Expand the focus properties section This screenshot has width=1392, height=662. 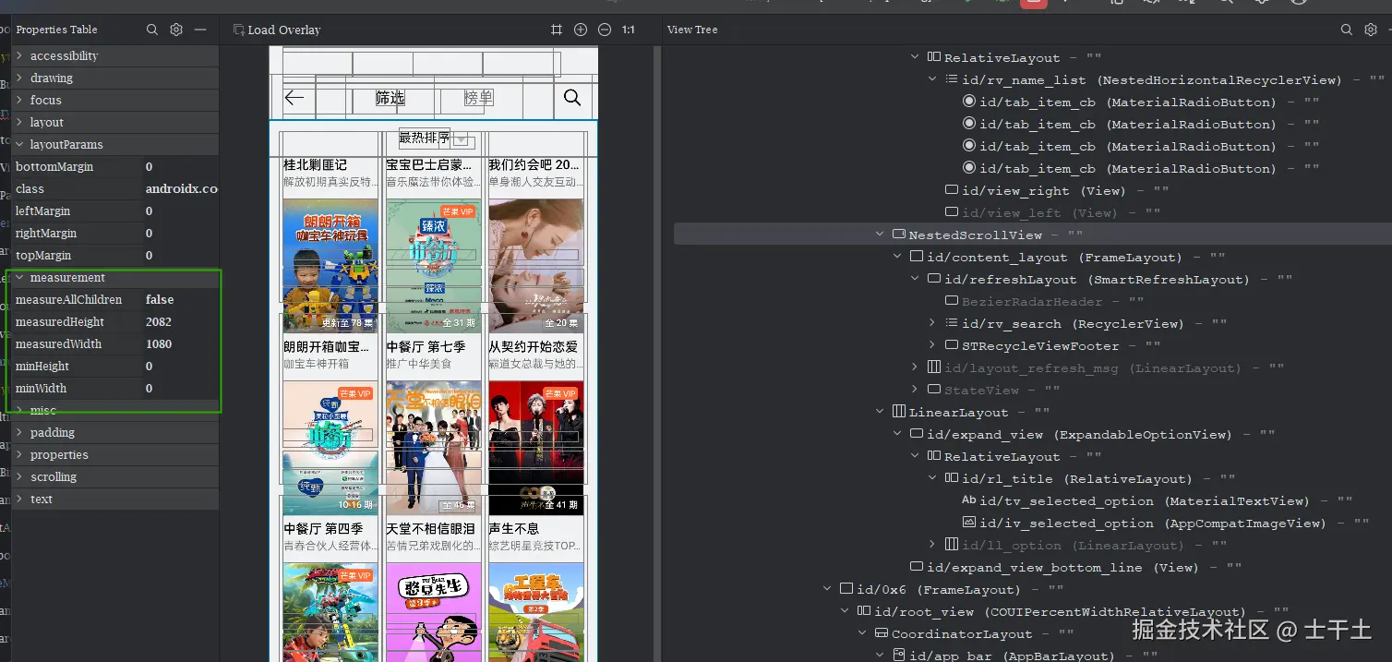(20, 101)
